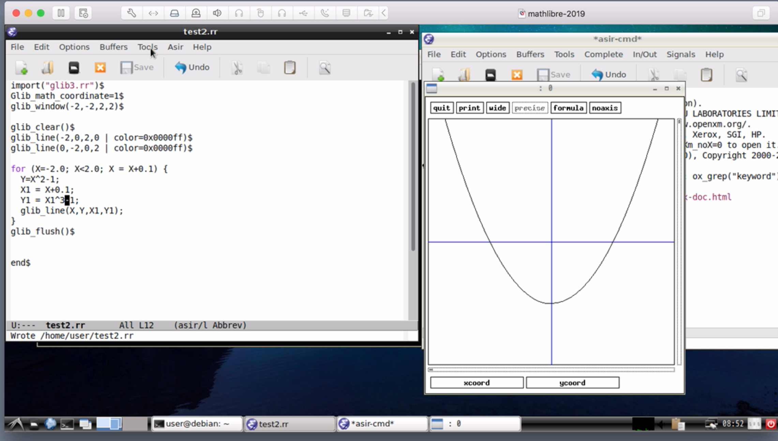The height and width of the screenshot is (441, 778).
Task: Click the directory (dired) icon in test2.rr toolbar
Action: 74,67
